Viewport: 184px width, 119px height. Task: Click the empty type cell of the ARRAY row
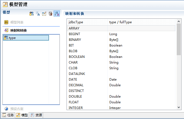tap(142, 28)
